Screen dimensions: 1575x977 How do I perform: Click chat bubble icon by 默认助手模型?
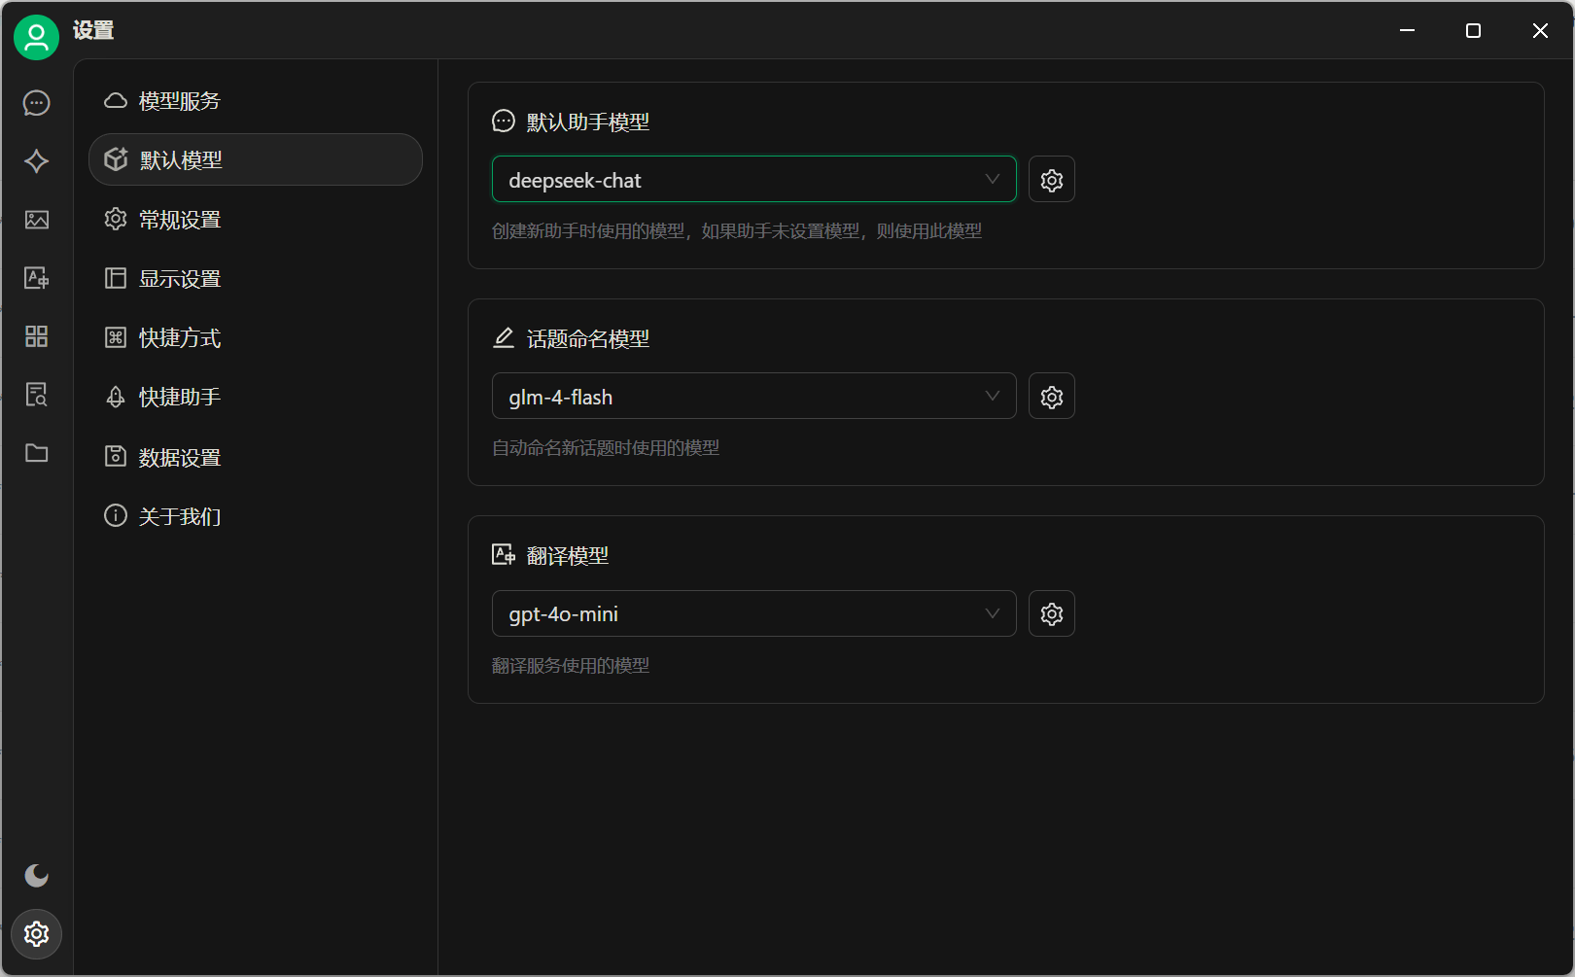coord(504,122)
